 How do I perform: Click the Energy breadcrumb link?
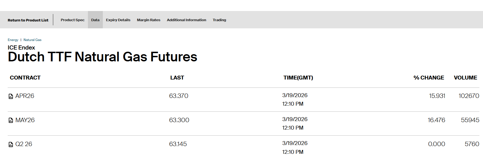[13, 40]
